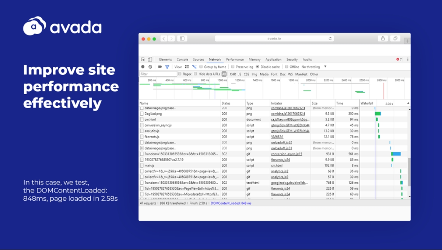Click the file icon beside main.js

point(142,166)
